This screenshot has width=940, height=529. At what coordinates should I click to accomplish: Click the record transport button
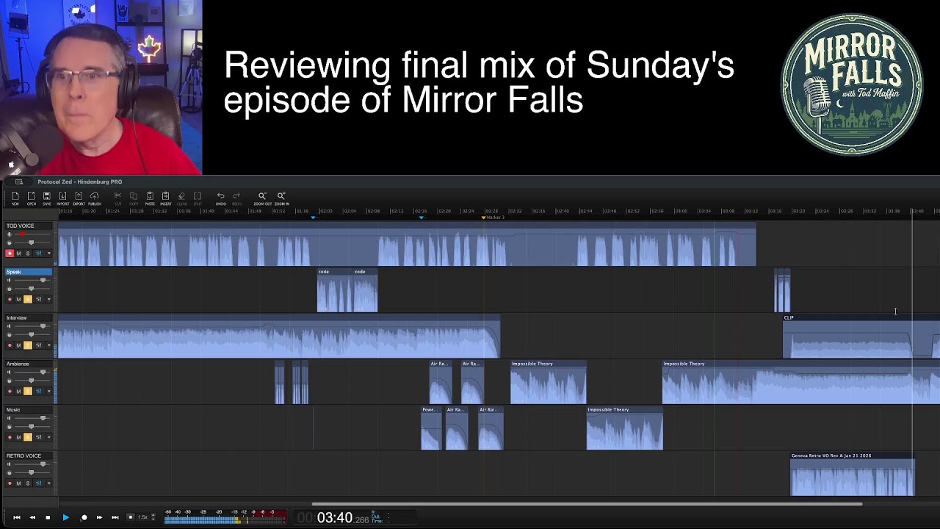point(84,518)
